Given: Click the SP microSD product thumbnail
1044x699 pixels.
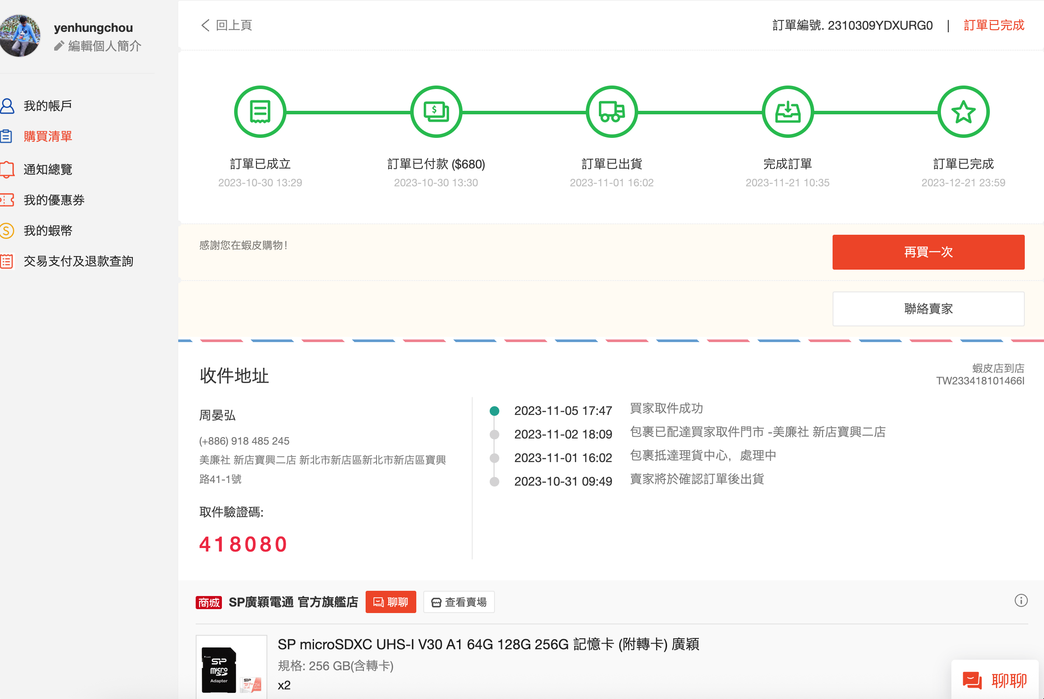Looking at the screenshot, I should pos(231,667).
